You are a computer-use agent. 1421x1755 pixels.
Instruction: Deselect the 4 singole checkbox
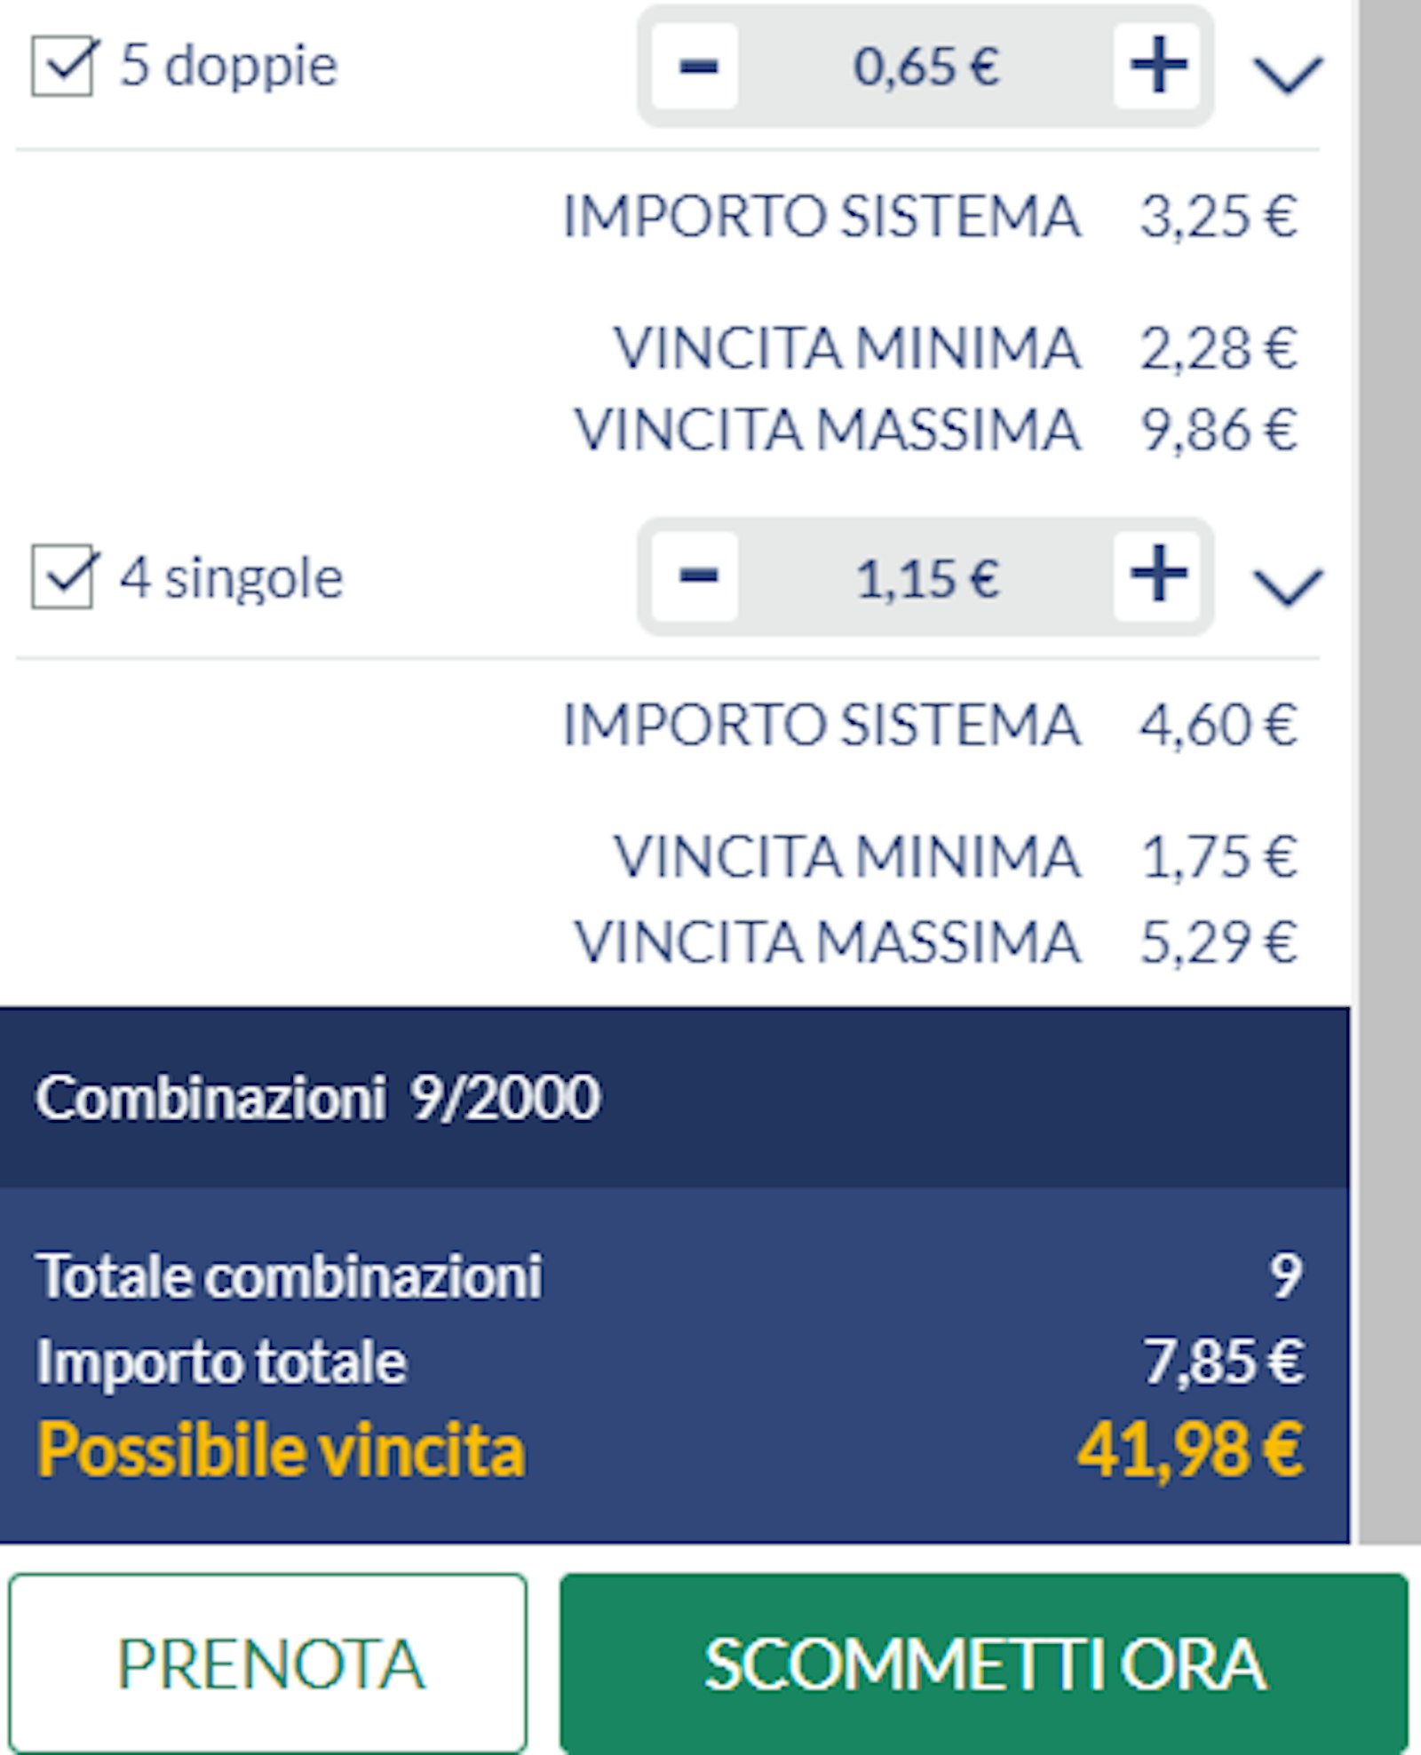(x=62, y=577)
